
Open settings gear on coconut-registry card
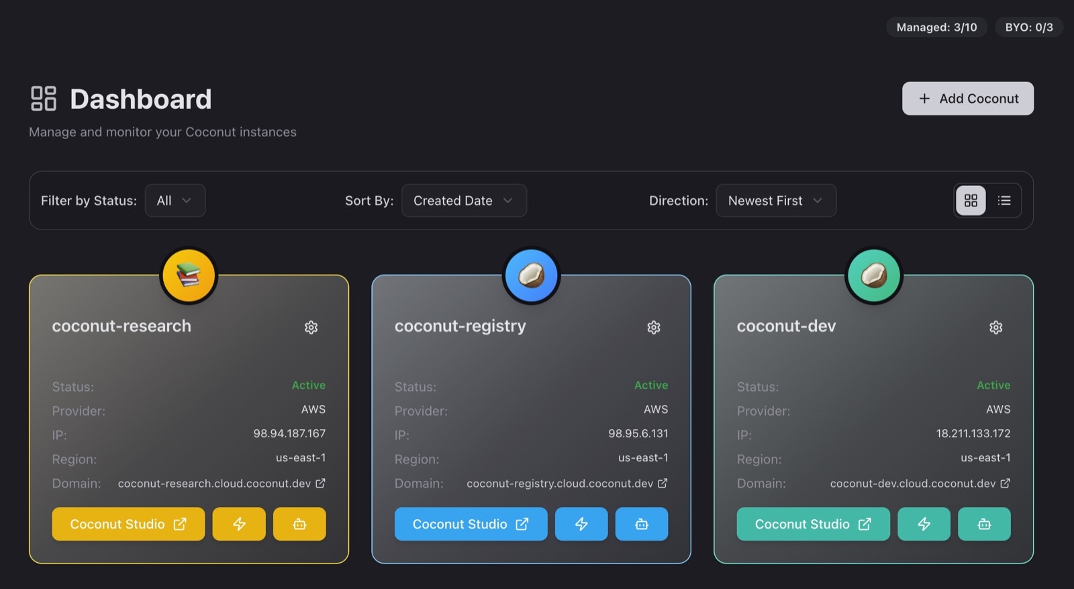click(x=654, y=328)
